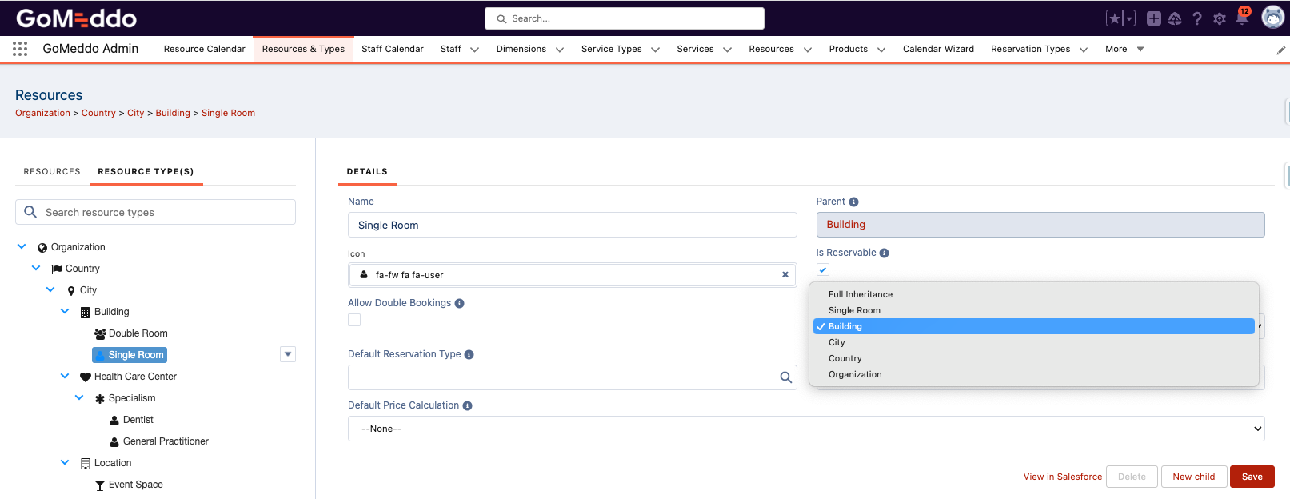This screenshot has width=1290, height=499.
Task: Click the Search resource types field
Action: 156,212
